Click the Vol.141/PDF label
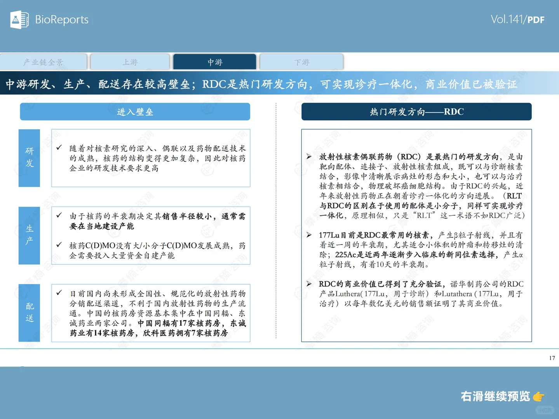This screenshot has width=559, height=419. (517, 19)
